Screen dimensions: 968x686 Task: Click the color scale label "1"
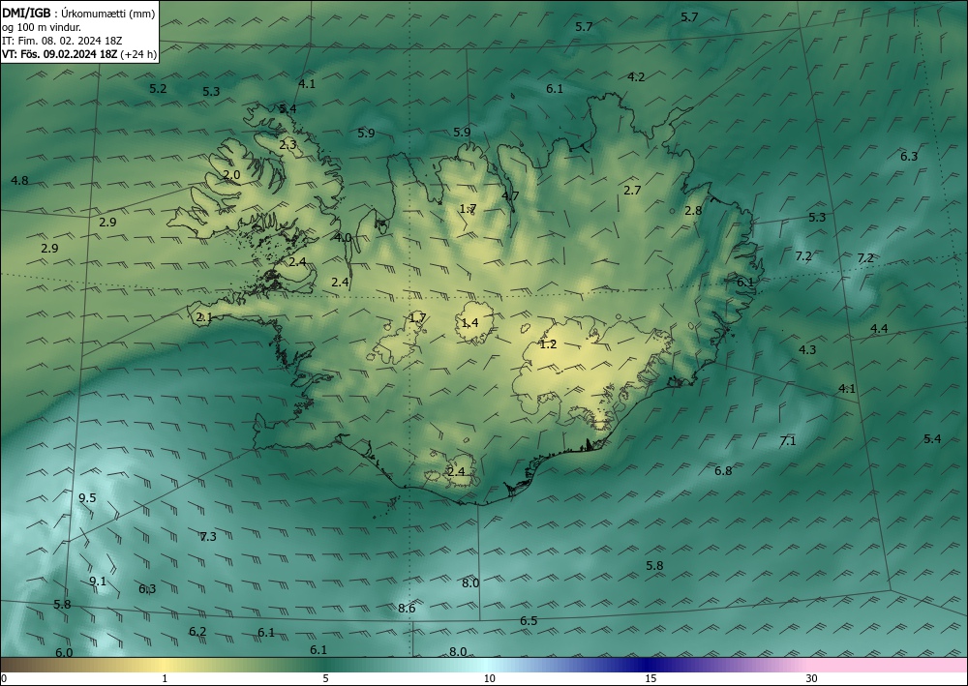coord(165,678)
